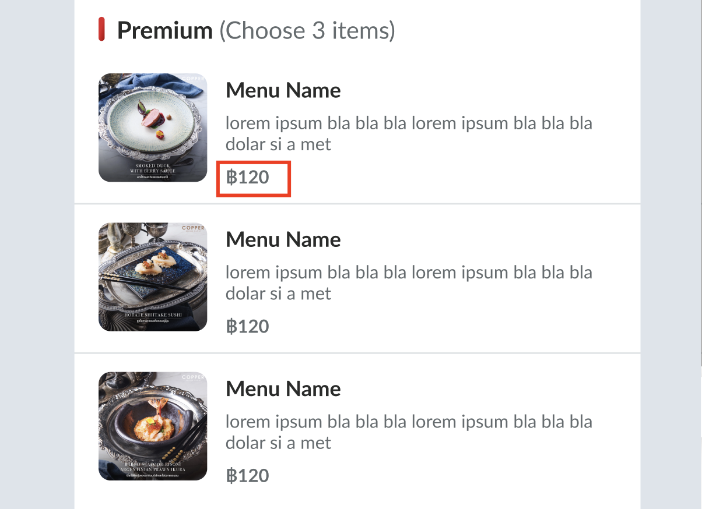The width and height of the screenshot is (702, 509).
Task: Select the first item's Menu Name title
Action: tap(283, 90)
